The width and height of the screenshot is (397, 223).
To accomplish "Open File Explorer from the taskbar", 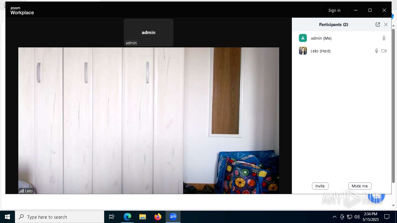I will 143,217.
